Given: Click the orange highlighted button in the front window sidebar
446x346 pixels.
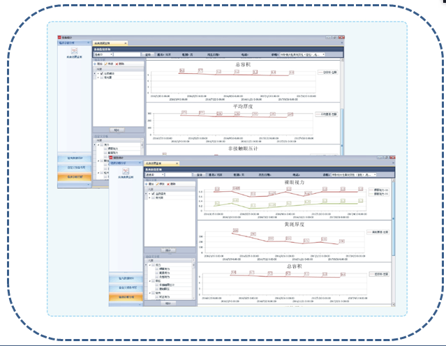Looking at the screenshot, I should point(126,298).
